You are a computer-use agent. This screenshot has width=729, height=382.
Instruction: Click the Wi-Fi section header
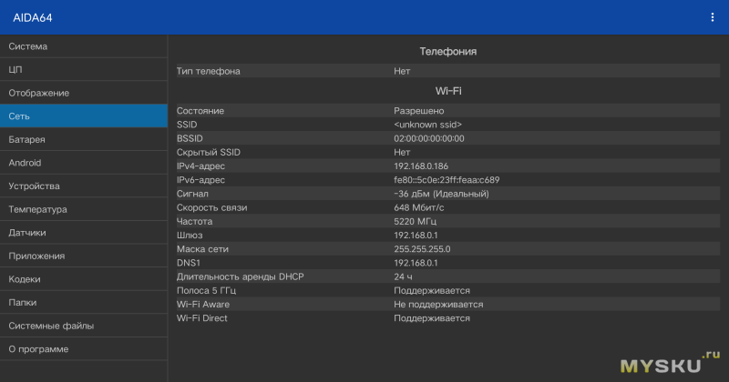click(448, 91)
